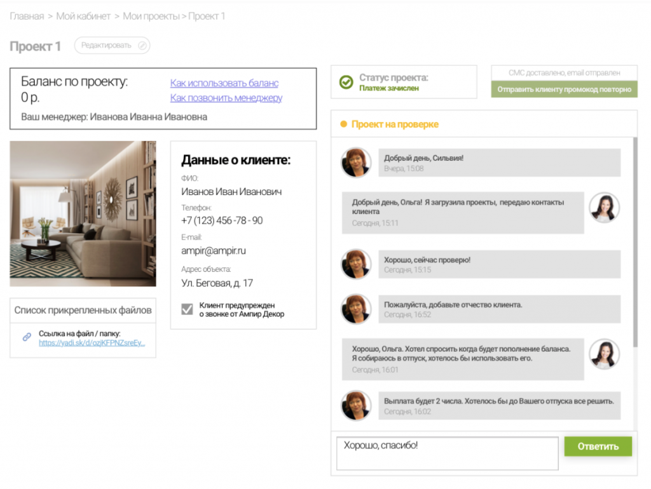This screenshot has width=651, height=489.
Task: Navigate to Мои проекты breadcrumb
Action: point(151,17)
